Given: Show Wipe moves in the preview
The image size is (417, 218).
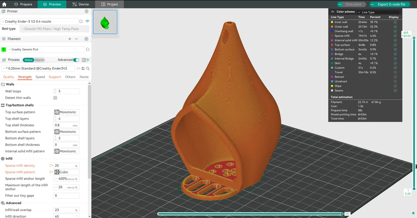Looking at the screenshot, I should (x=395, y=86).
